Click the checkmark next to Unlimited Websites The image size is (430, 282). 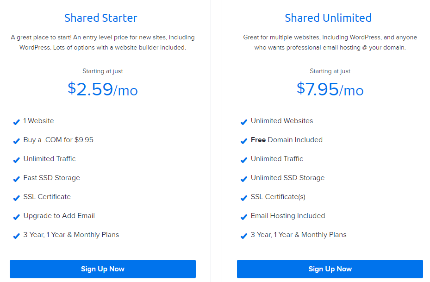click(x=244, y=122)
